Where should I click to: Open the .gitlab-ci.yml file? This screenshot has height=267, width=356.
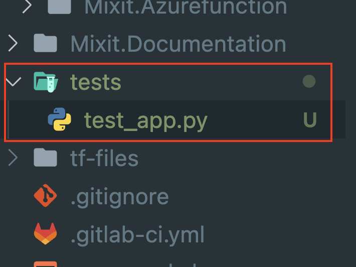point(137,234)
